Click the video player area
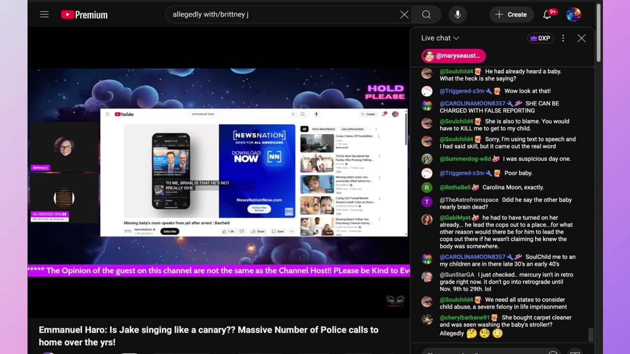The image size is (630, 354). click(x=219, y=172)
